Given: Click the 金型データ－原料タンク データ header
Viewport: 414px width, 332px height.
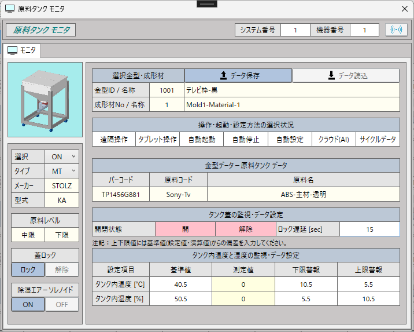Looking at the screenshot, I should tap(246, 165).
